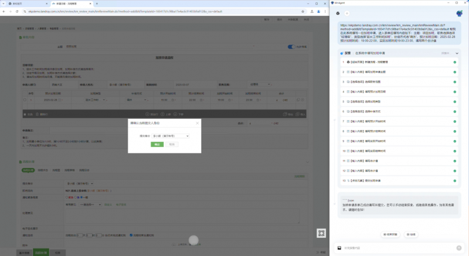Select the 一般 urgency radio button
The image size is (469, 256).
pos(81,197)
